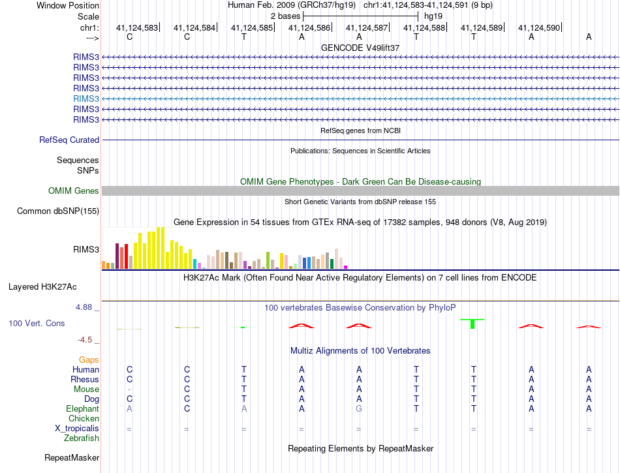Click the Zebrafish species label

pos(81,438)
